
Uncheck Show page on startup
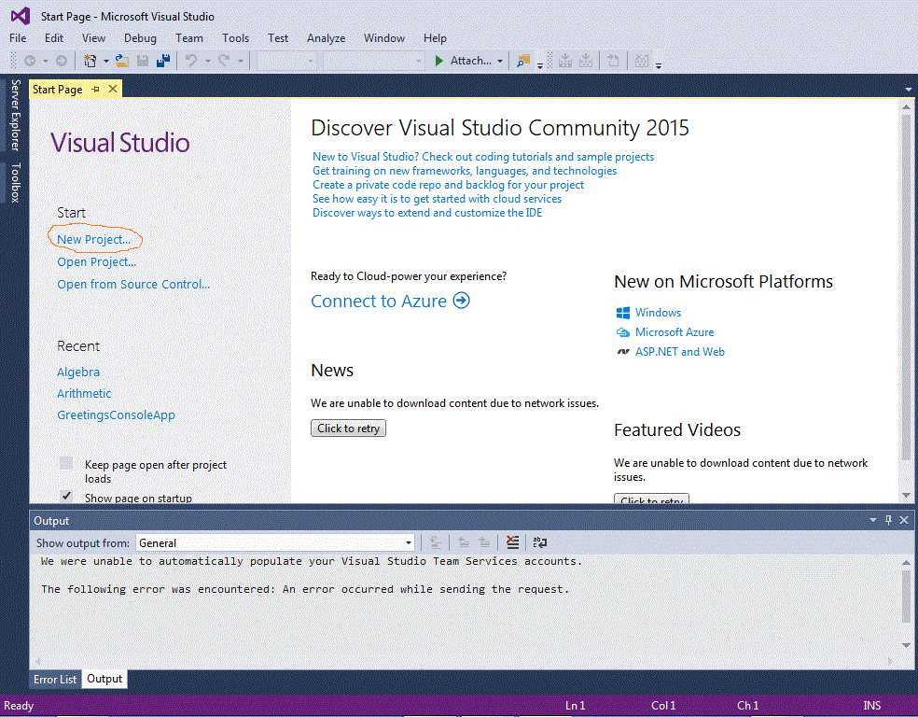(x=65, y=496)
